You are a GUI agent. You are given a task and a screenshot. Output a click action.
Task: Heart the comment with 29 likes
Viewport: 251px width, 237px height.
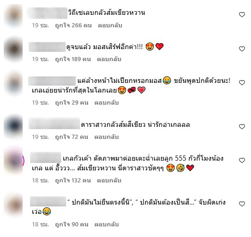pyautogui.click(x=242, y=82)
